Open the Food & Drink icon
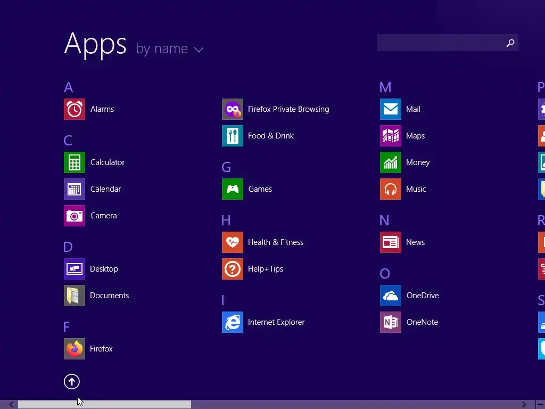This screenshot has height=409, width=545. coord(233,136)
